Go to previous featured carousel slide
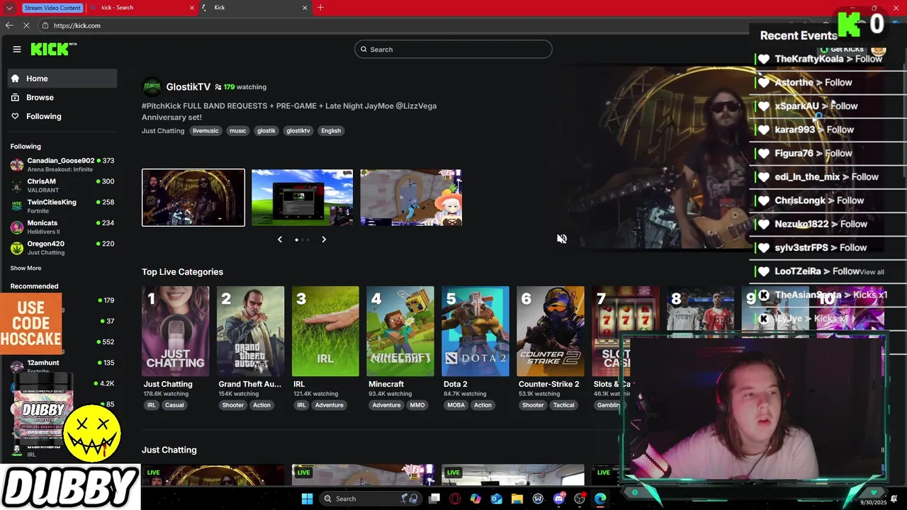The image size is (907, 510). 280,239
